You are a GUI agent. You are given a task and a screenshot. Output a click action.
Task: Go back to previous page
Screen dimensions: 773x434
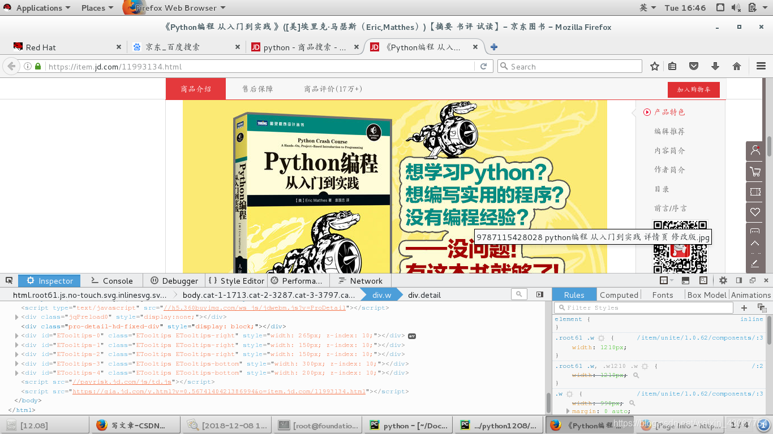[11, 66]
